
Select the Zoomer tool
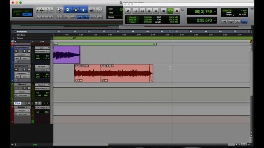click(x=59, y=10)
